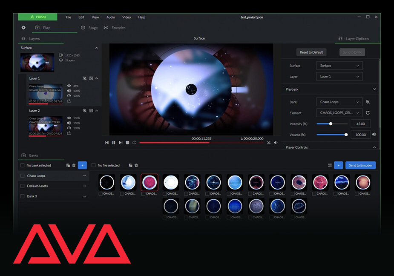This screenshot has height=276, width=394.
Task: Collapse the Player Controls section
Action: click(374, 147)
